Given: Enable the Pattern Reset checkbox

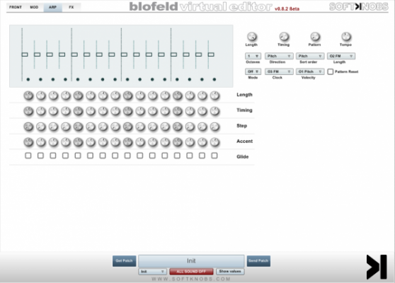Looking at the screenshot, I should [x=331, y=71].
